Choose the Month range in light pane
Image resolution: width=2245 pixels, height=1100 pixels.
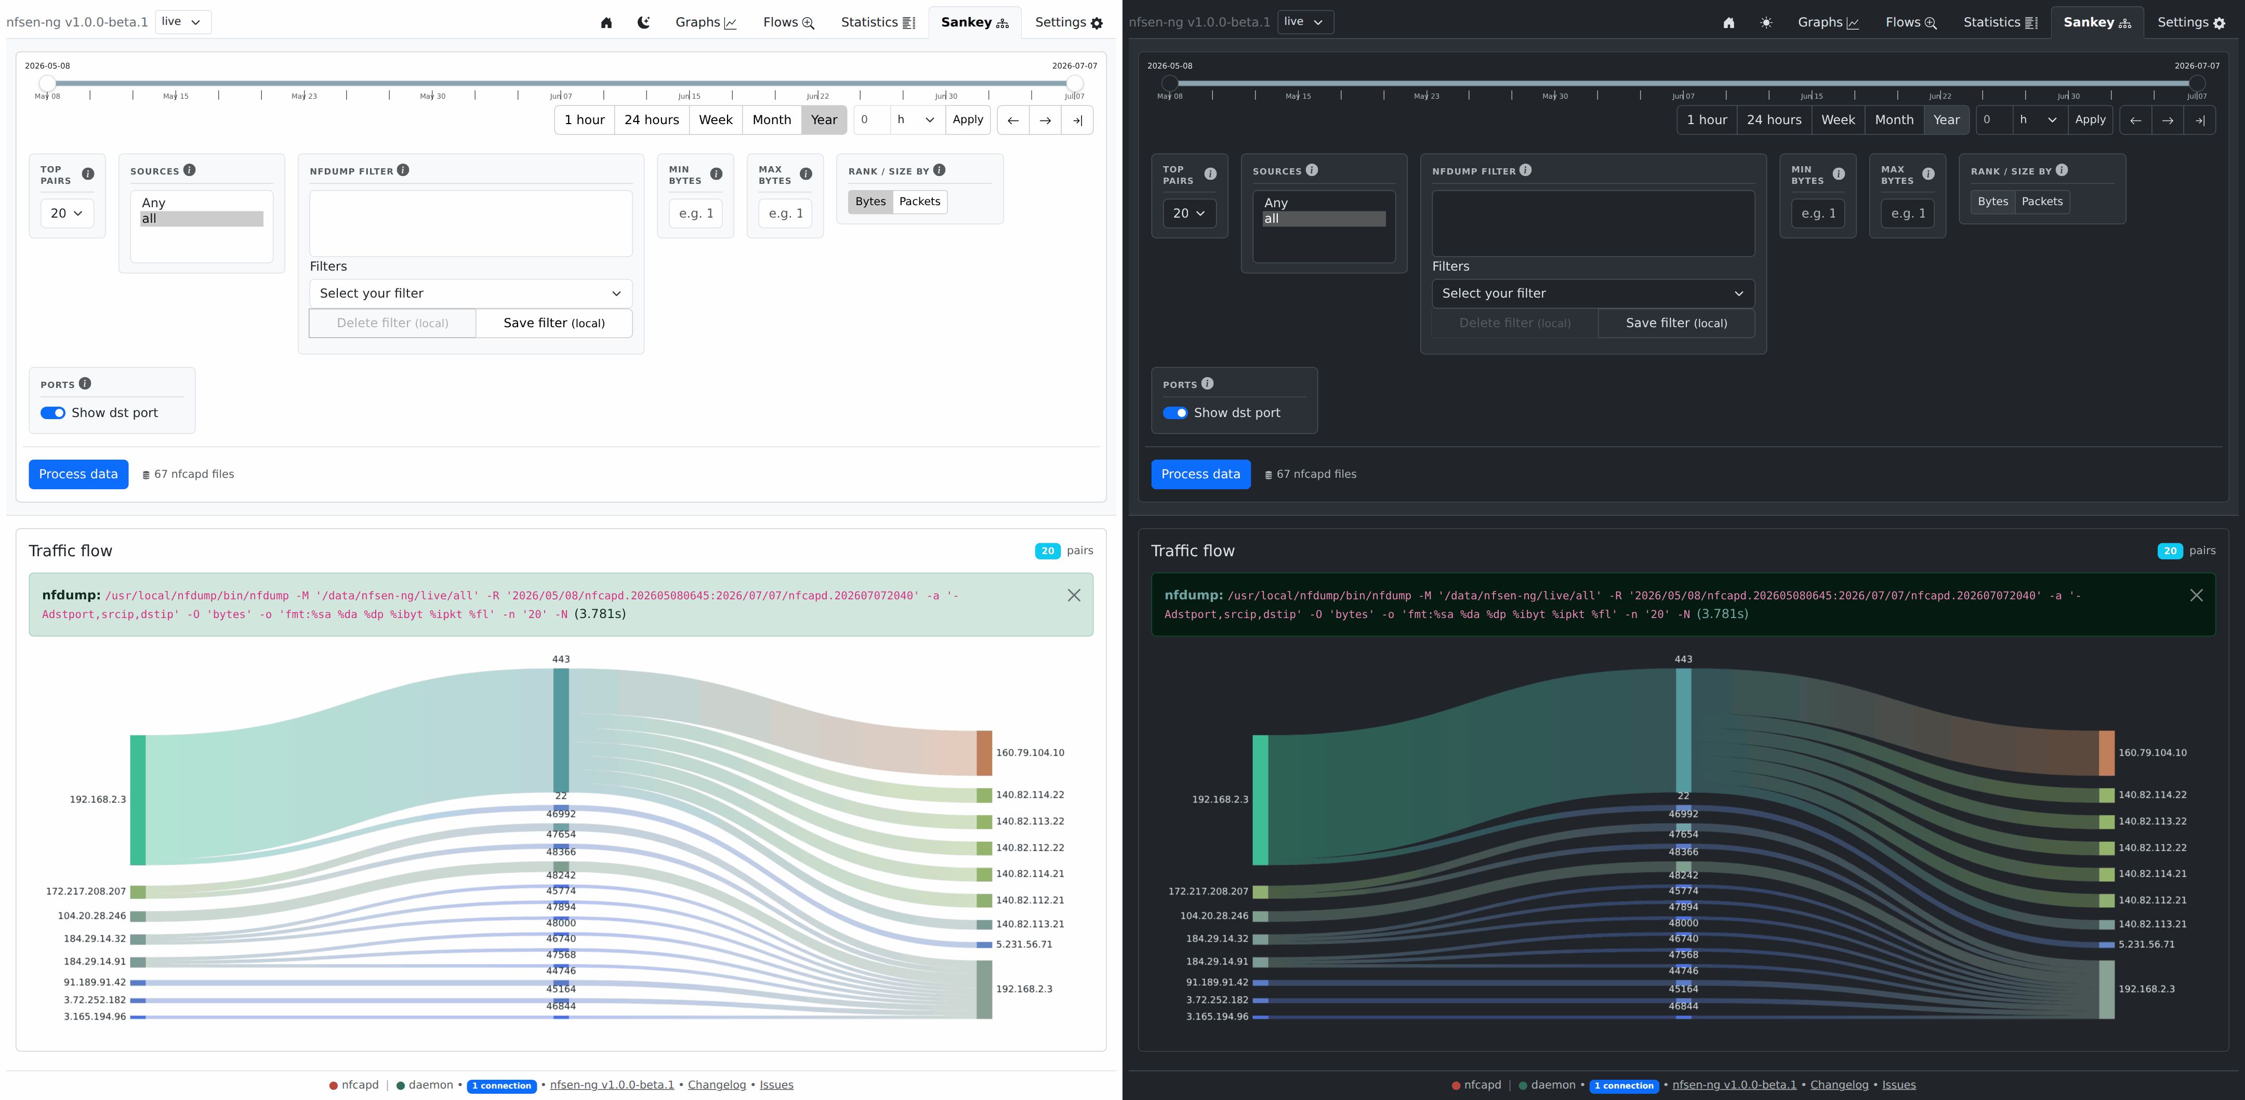[772, 120]
